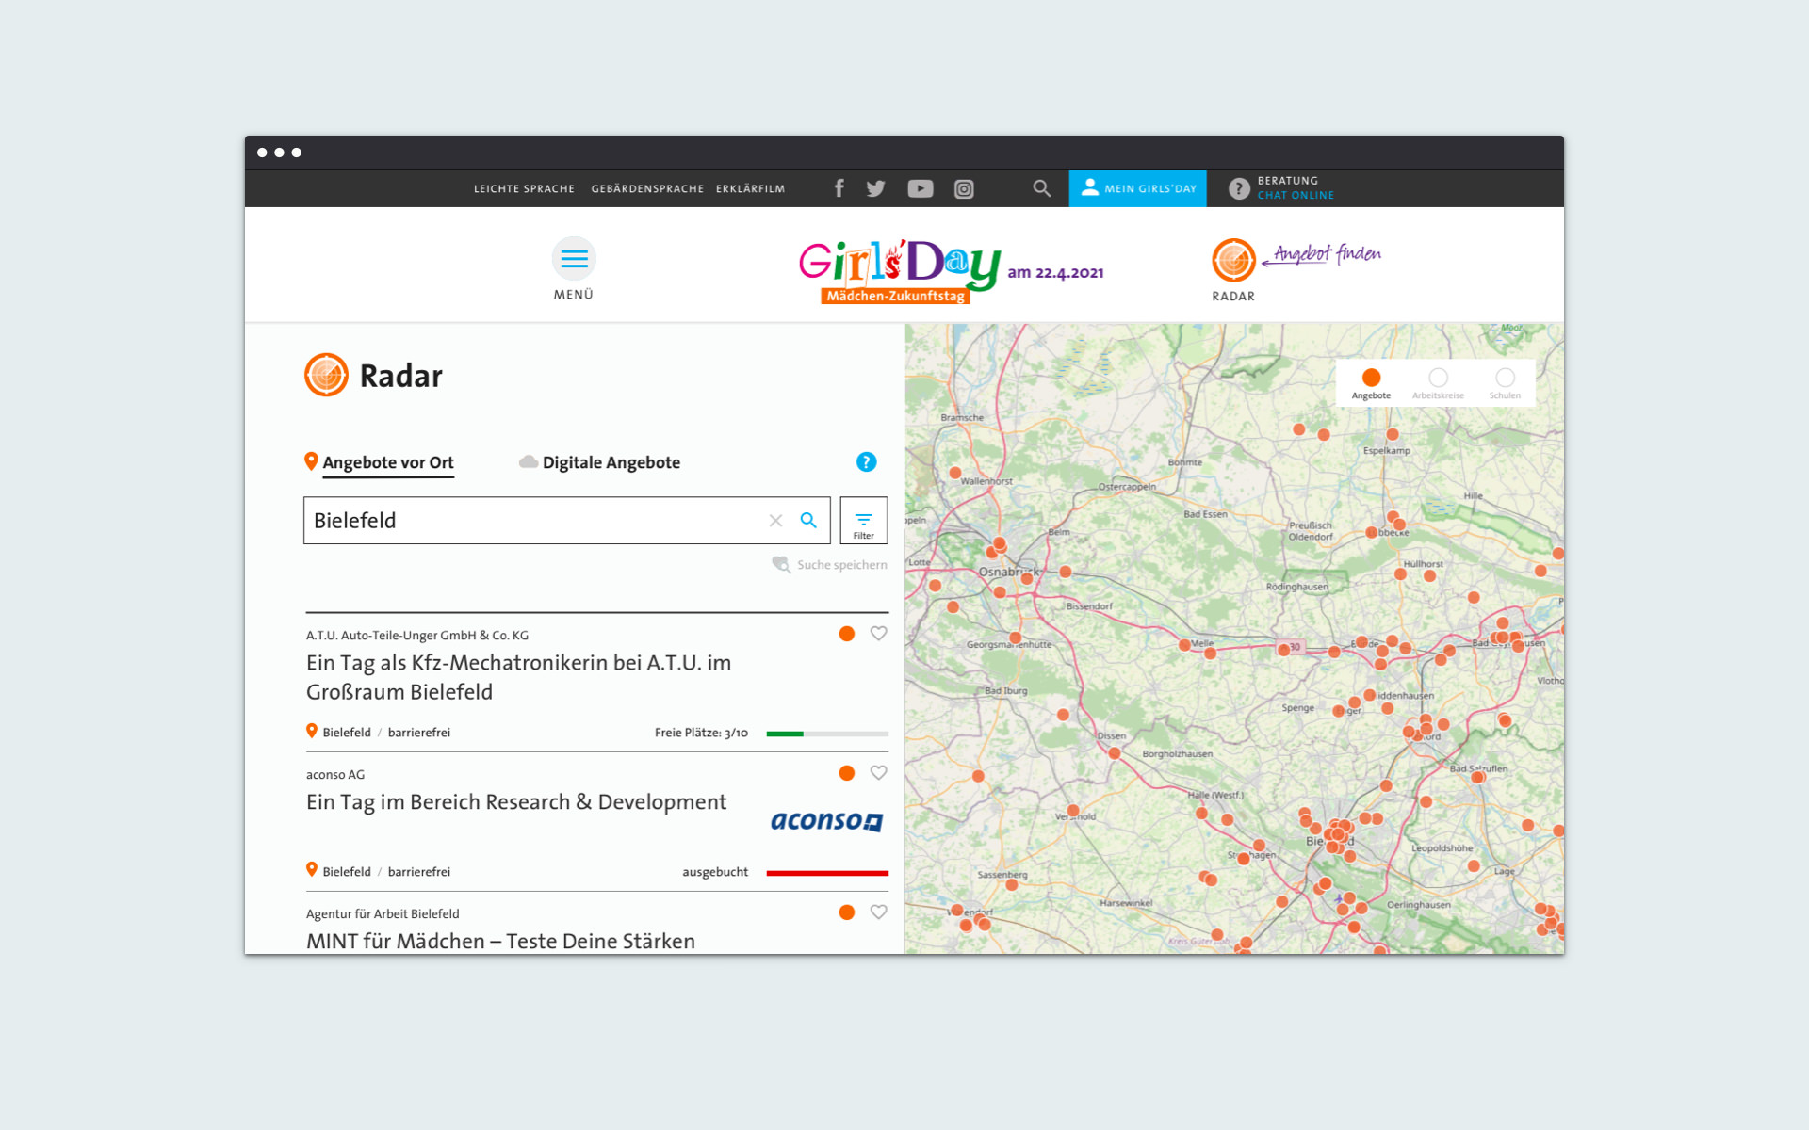The height and width of the screenshot is (1130, 1809).
Task: Click the Chat Online link
Action: pyautogui.click(x=1296, y=196)
